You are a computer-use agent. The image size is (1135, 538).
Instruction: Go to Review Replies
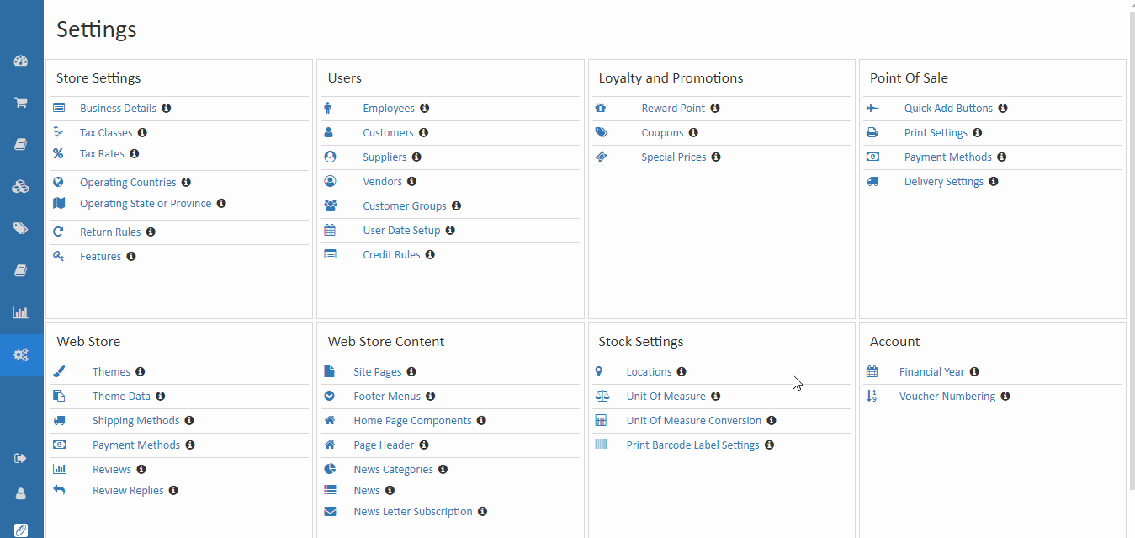point(128,491)
